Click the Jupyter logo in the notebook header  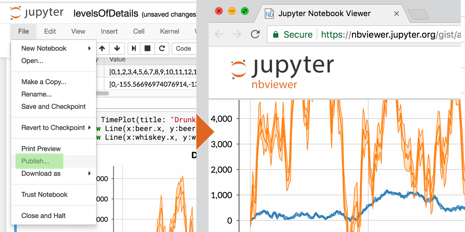tap(37, 13)
